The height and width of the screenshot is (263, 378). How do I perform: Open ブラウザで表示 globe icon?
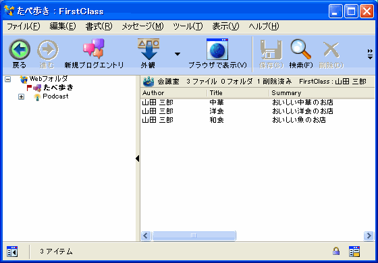tap(217, 49)
